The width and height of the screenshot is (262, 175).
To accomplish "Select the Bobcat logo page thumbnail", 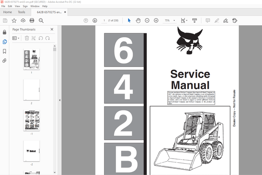I will click(31, 151).
